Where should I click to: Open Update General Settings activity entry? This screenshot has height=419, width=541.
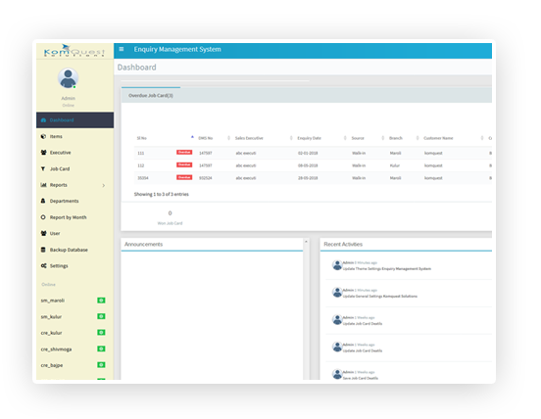380,297
